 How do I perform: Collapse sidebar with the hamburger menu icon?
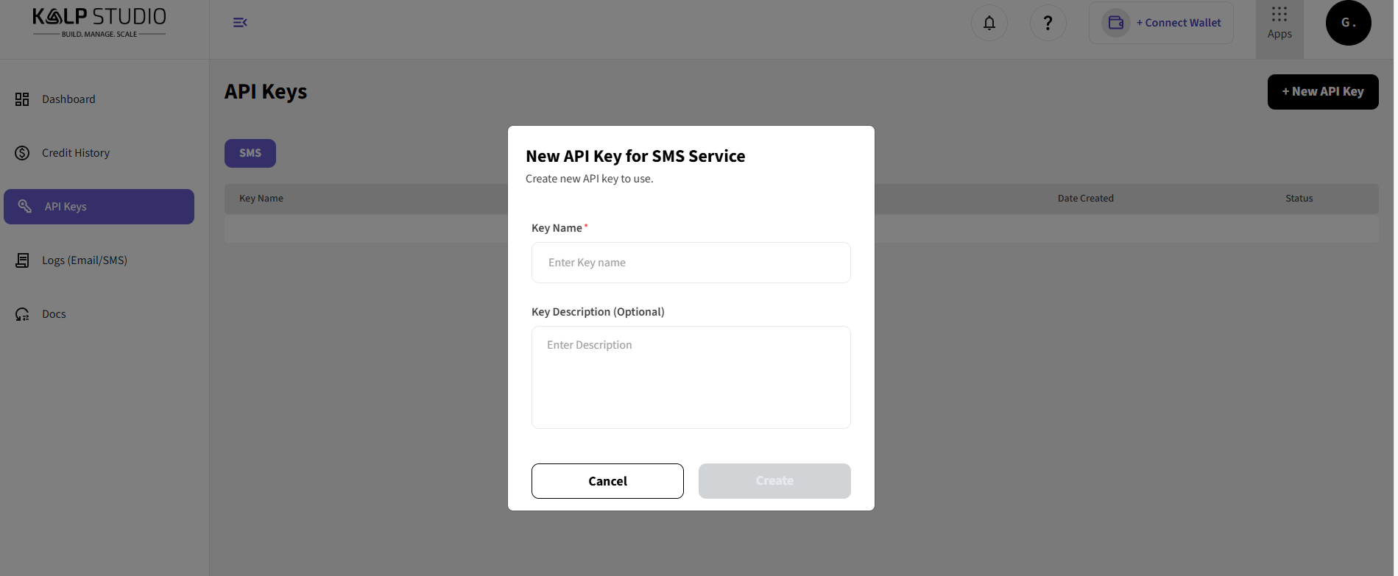240,23
